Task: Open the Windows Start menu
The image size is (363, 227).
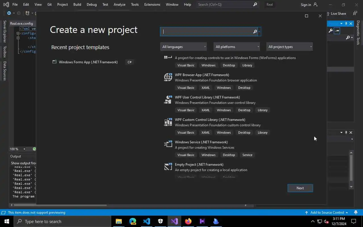Action: pyautogui.click(x=7, y=221)
